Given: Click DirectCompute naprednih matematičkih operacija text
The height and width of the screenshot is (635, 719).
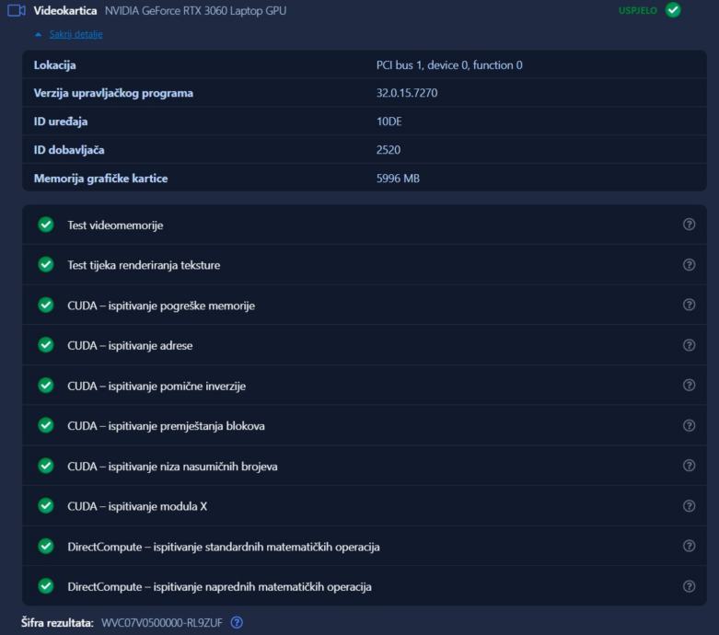Looking at the screenshot, I should pyautogui.click(x=219, y=586).
